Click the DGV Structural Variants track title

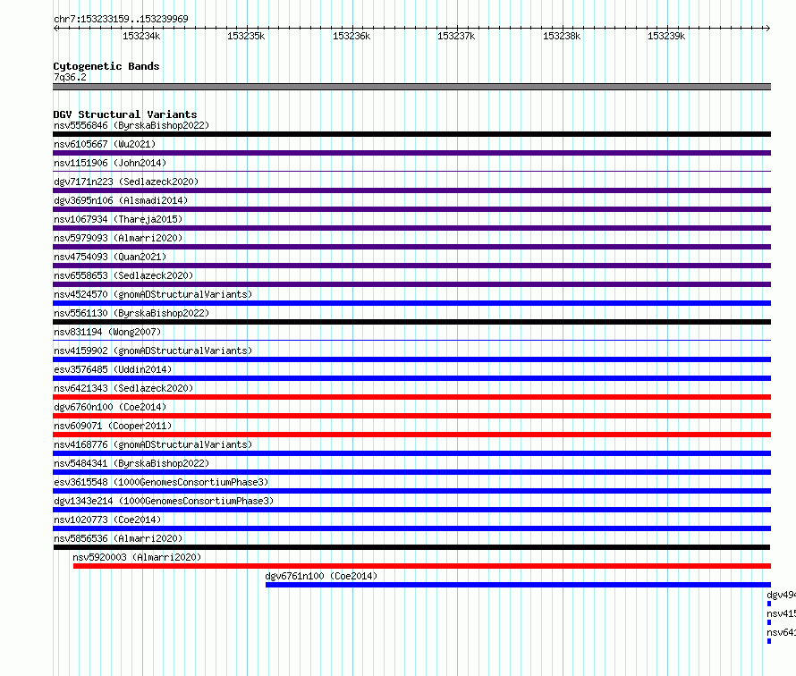[125, 114]
